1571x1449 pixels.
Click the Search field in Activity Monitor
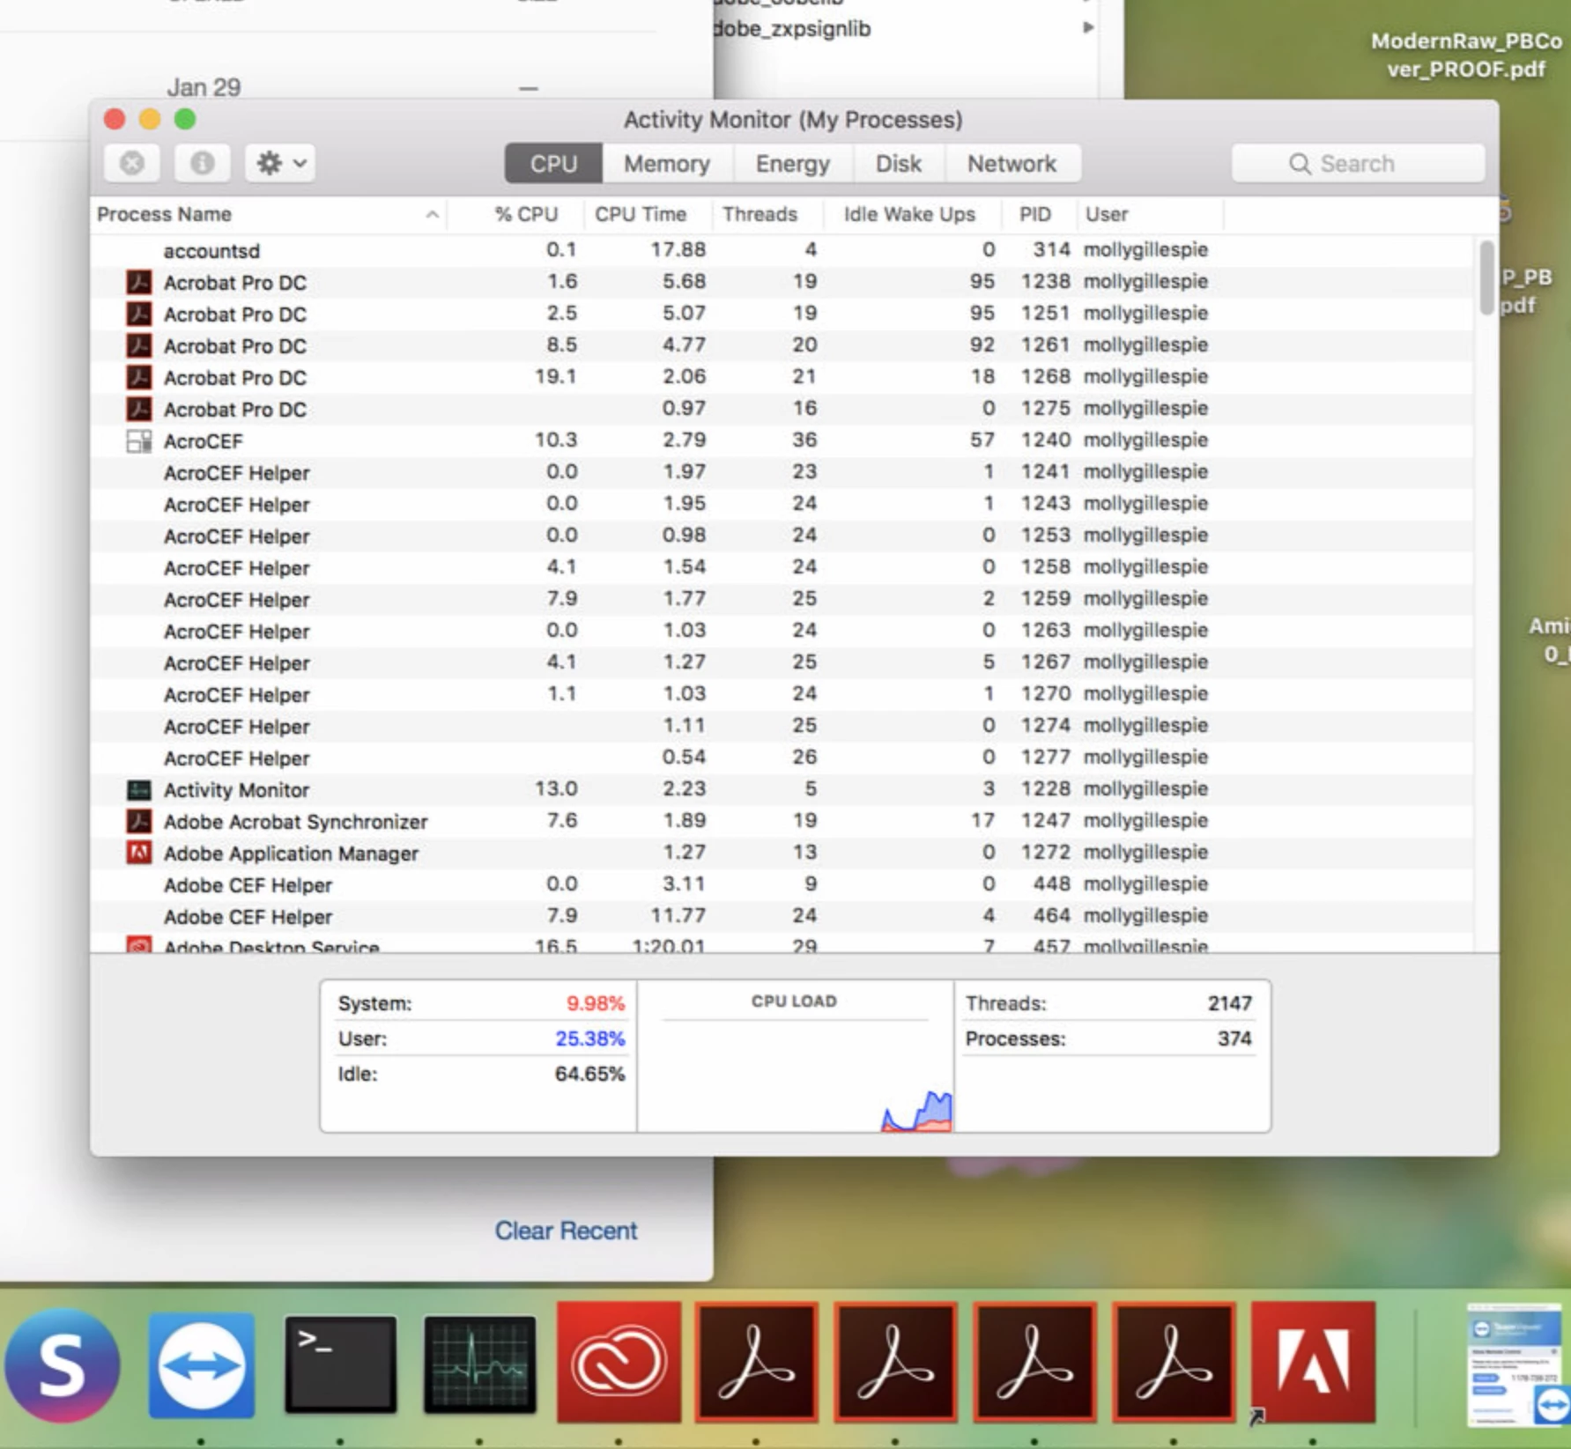pyautogui.click(x=1358, y=164)
